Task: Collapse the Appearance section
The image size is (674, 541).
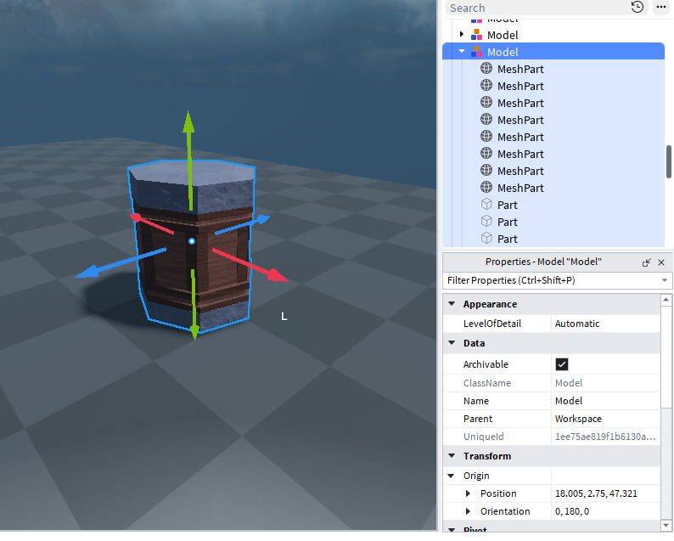Action: point(452,303)
